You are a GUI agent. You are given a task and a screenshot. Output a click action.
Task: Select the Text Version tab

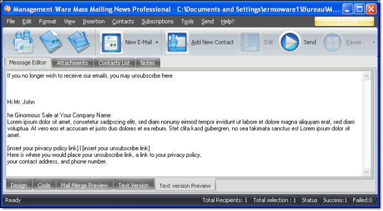[133, 185]
